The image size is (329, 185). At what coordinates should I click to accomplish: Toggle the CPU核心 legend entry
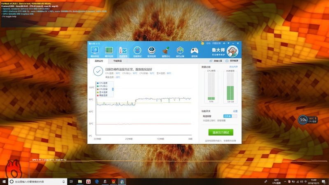tap(102, 86)
